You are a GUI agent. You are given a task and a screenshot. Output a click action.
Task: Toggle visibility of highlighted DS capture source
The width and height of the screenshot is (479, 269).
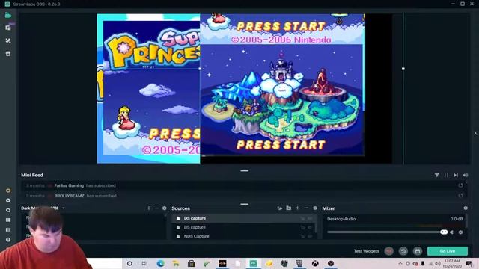point(310,219)
